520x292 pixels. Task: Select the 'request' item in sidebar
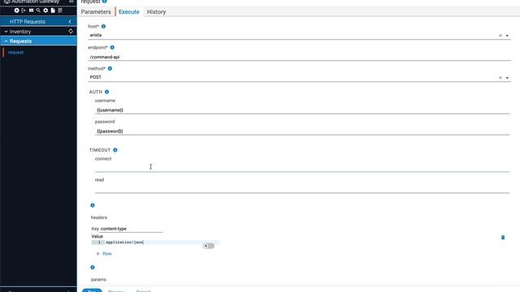coord(16,52)
